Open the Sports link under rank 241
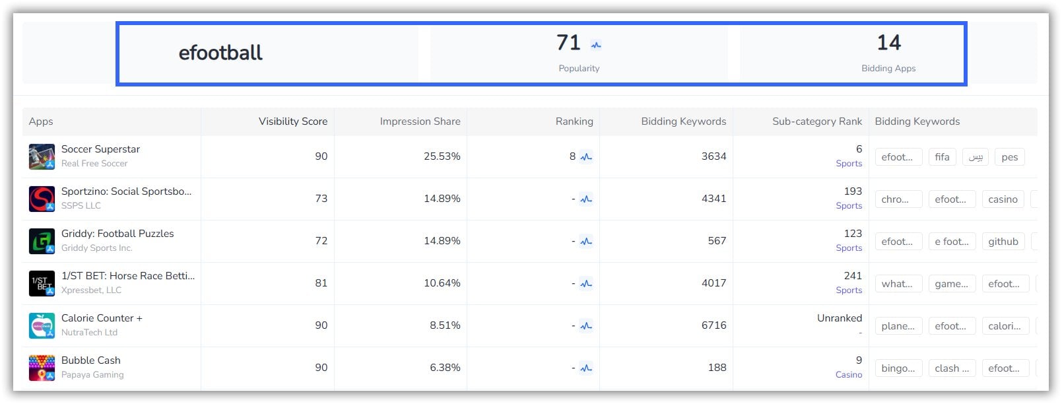The height and width of the screenshot is (404, 1062). point(849,290)
